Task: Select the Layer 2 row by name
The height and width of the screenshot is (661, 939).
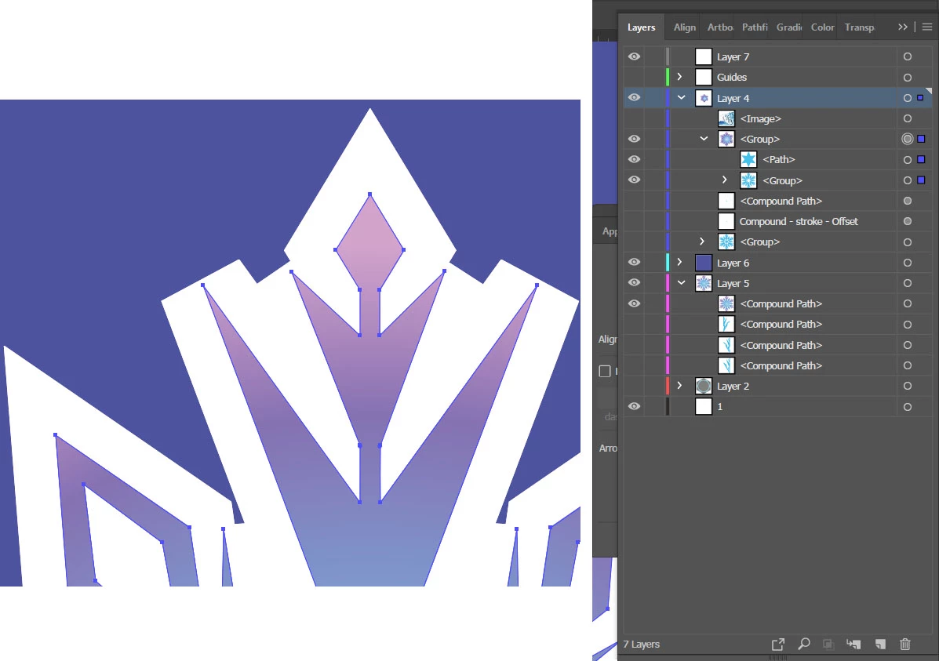Action: tap(733, 387)
